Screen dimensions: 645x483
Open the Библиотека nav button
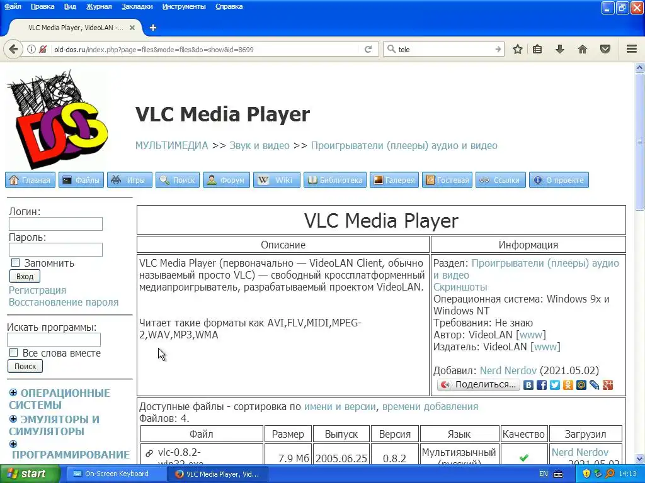pos(335,180)
